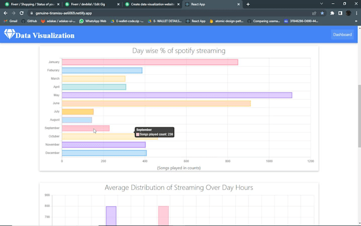The width and height of the screenshot is (361, 226).
Task: Open E- WALLET DETAILS bookmark
Action: click(x=165, y=21)
